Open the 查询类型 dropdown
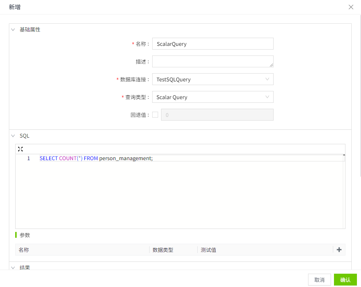 click(x=213, y=97)
